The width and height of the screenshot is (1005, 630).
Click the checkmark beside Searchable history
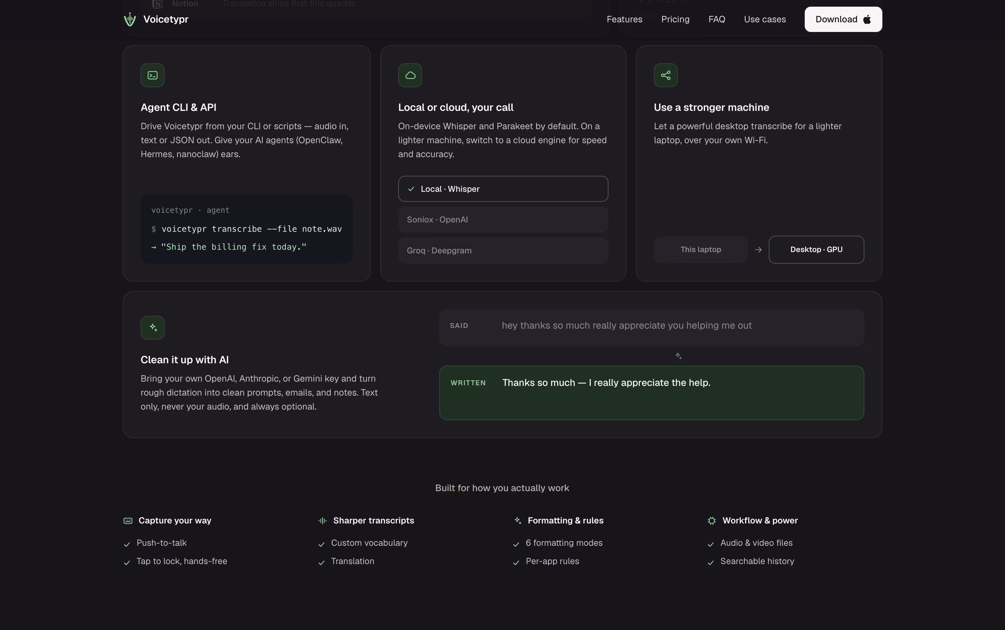[711, 562]
